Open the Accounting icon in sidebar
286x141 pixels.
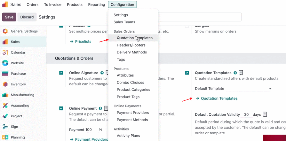click(x=5, y=106)
